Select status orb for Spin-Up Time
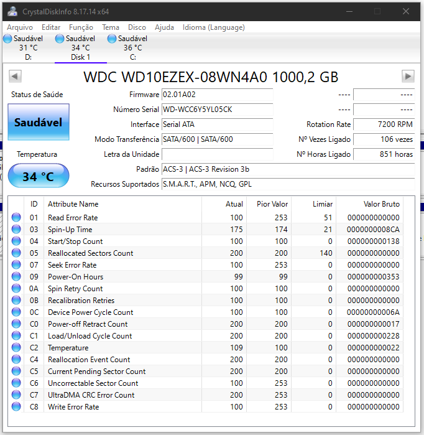Viewport: 424px width, 435px height. tap(16, 229)
